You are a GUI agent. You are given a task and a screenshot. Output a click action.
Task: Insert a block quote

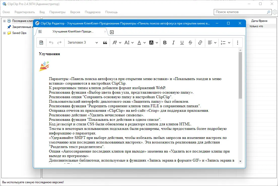[x=105, y=43]
